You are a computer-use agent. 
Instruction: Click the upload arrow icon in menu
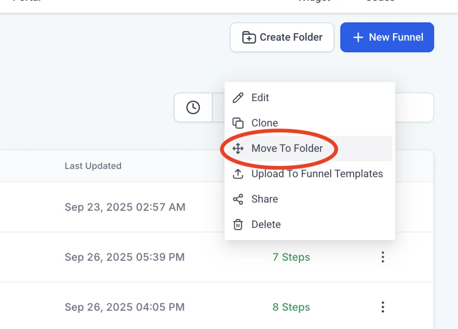(x=238, y=174)
